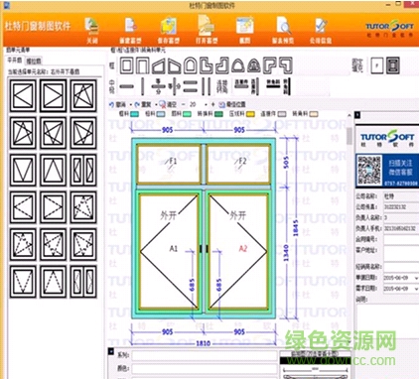Viewport: 419px width, 379px height.
Task: Choose the left-opening casement sash thumbnail
Action: pyautogui.click(x=23, y=95)
